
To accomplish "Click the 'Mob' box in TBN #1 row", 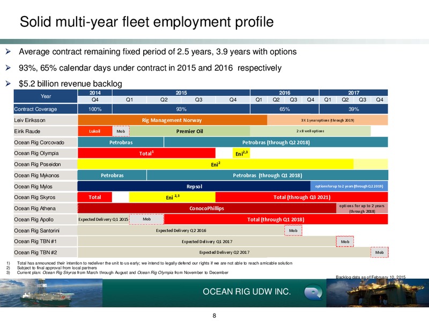I will 345,241.
